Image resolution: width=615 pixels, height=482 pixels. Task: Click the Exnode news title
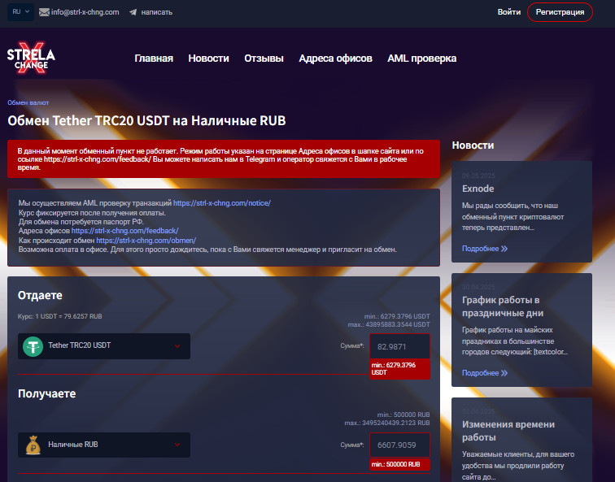click(478, 189)
